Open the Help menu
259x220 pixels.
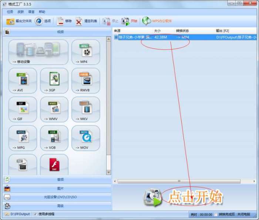[42, 12]
